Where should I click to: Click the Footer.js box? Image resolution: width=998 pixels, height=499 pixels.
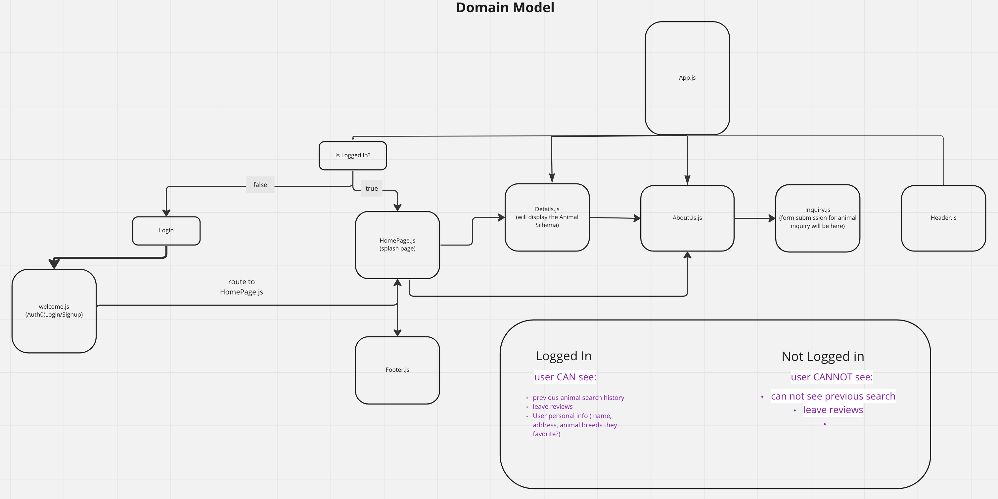coord(397,370)
